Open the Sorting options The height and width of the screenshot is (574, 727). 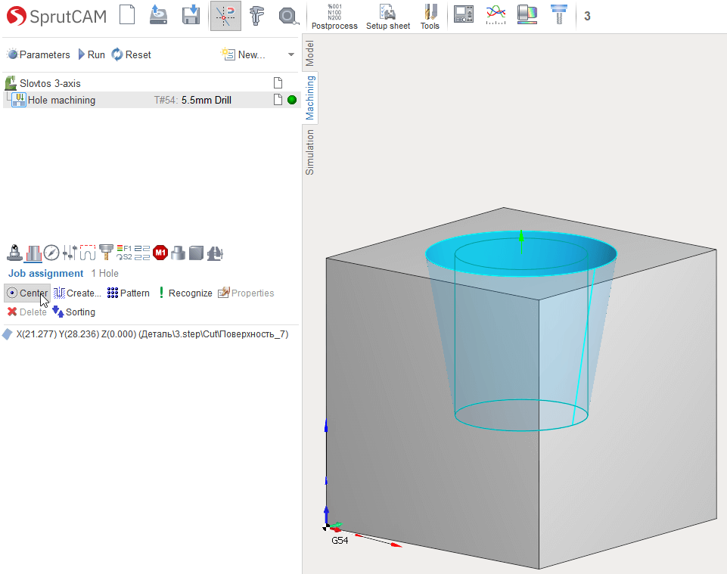point(74,312)
